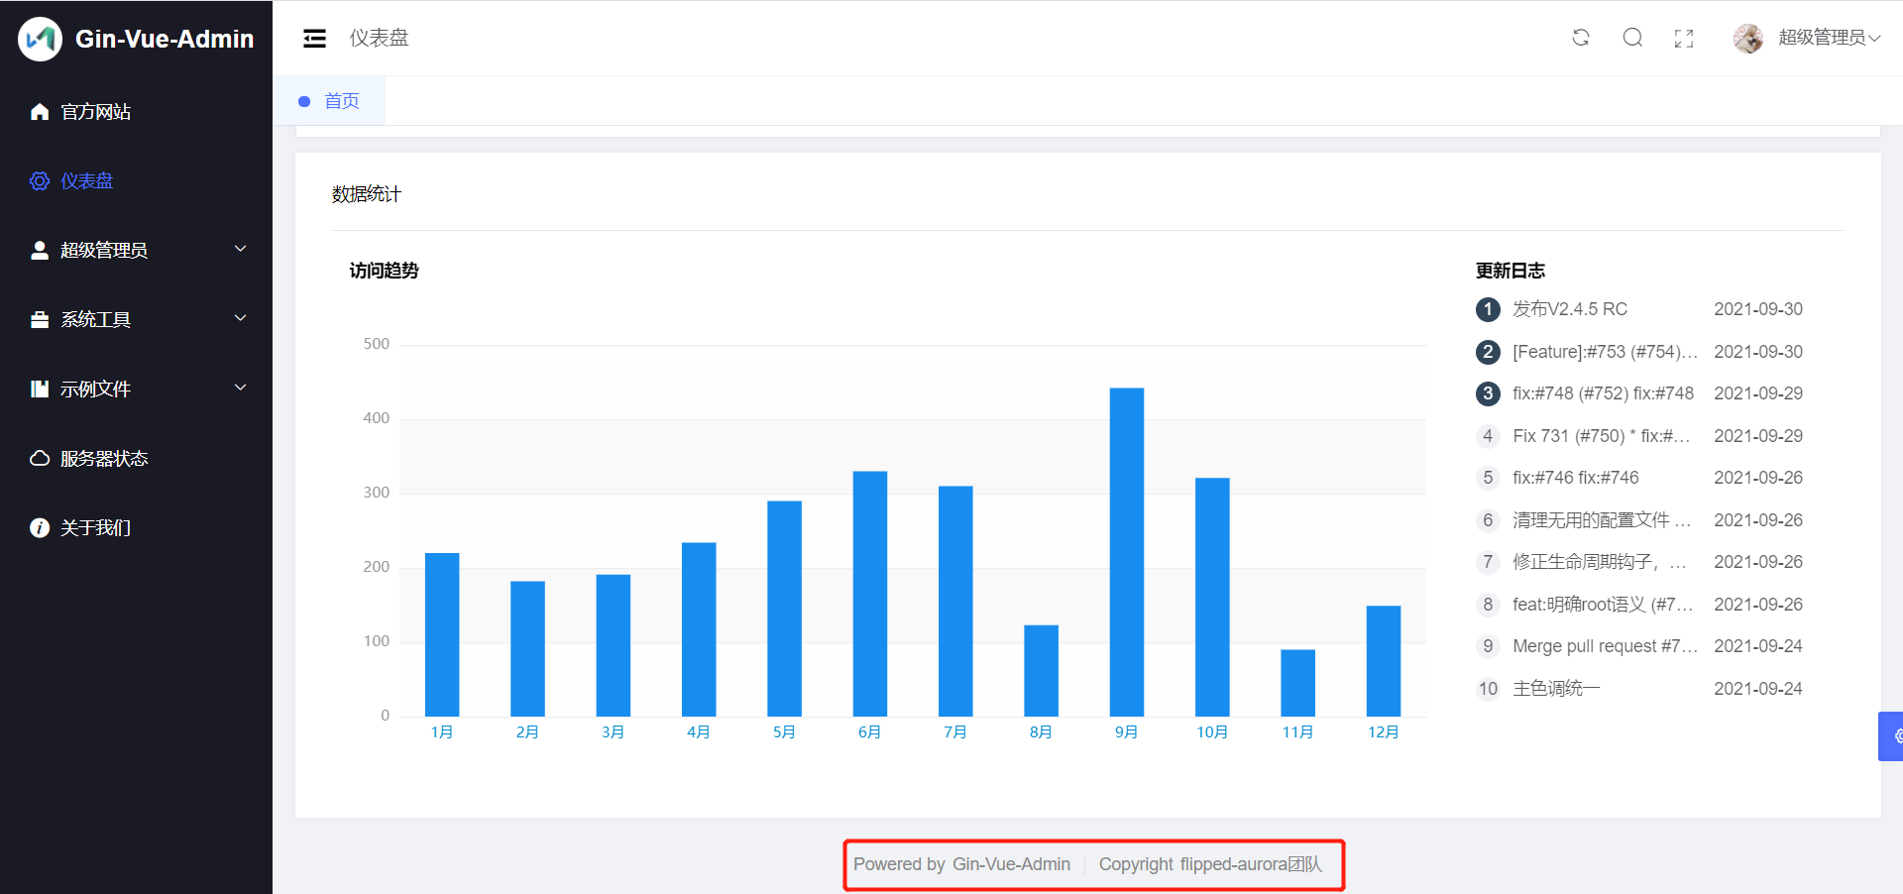Viewport: 1903px width, 894px height.
Task: Open changelog entry fix:#746 fix:#746
Action: pyautogui.click(x=1576, y=478)
